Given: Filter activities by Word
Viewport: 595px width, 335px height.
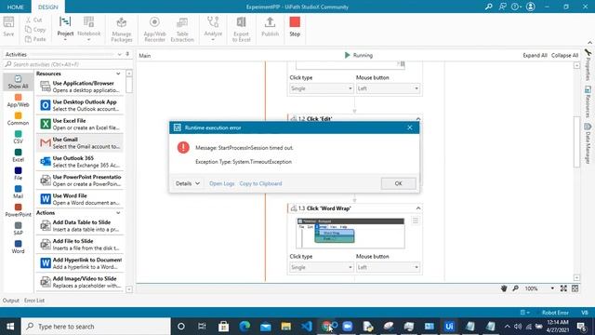Looking at the screenshot, I should tap(18, 247).
